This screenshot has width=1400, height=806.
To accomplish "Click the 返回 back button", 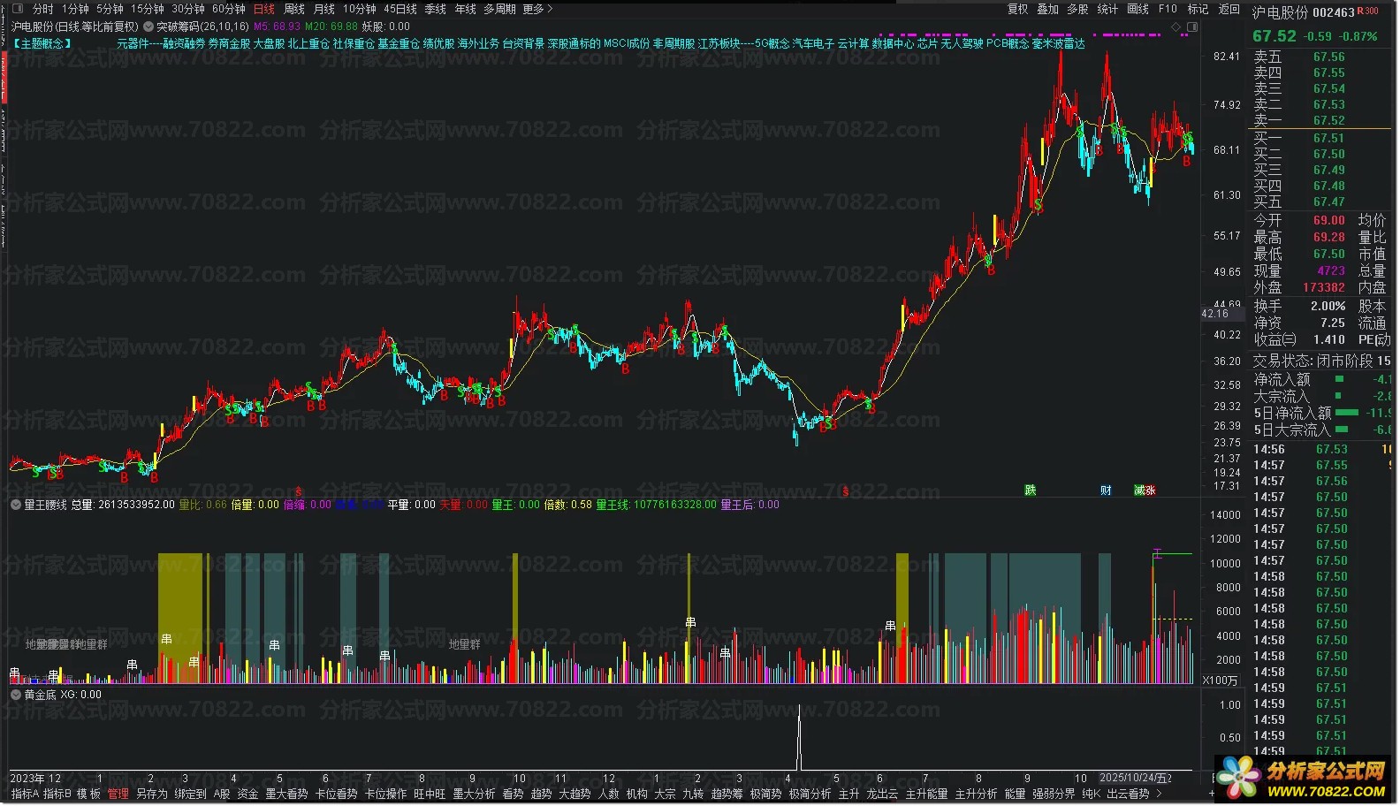I will click(x=1229, y=9).
